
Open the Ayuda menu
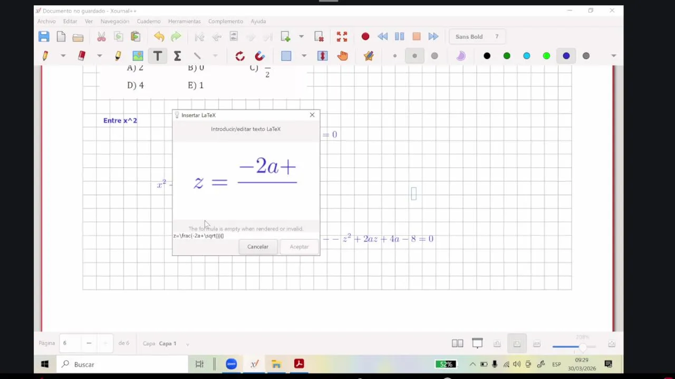258,22
